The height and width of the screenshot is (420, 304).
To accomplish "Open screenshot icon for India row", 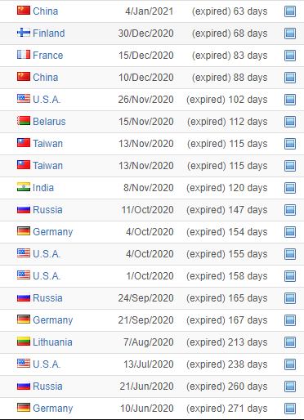I will pyautogui.click(x=290, y=188).
